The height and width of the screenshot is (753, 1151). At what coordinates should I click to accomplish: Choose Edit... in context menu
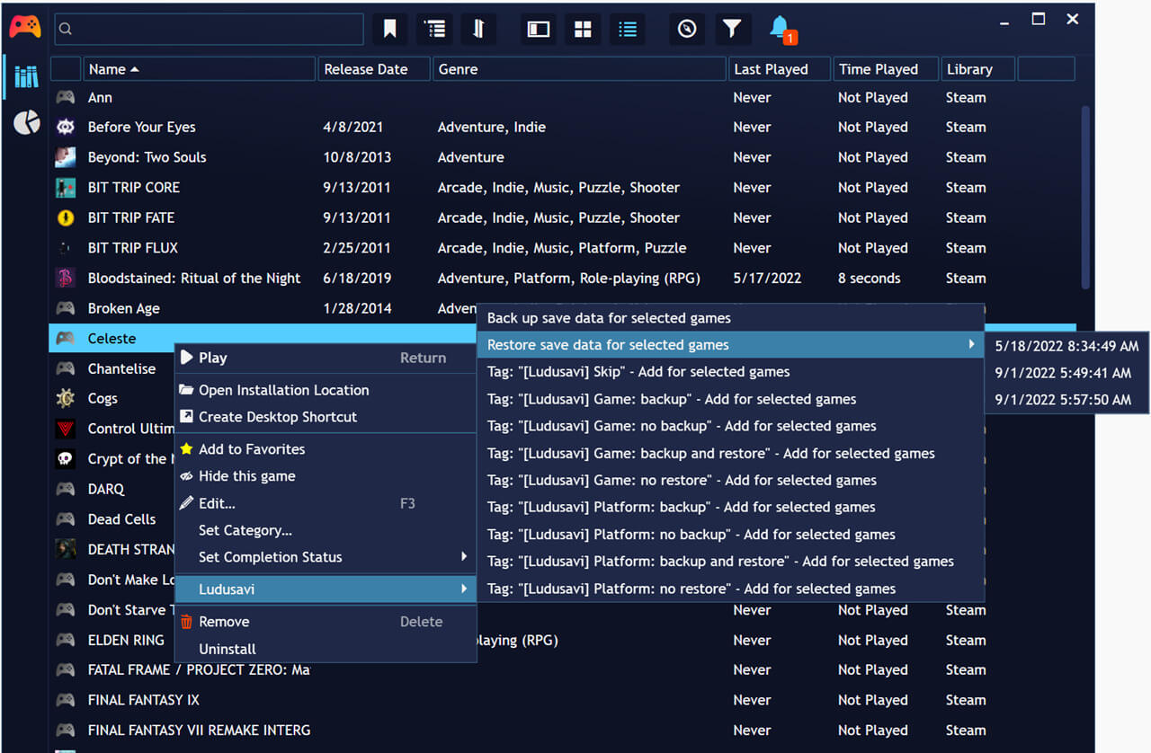pos(325,503)
